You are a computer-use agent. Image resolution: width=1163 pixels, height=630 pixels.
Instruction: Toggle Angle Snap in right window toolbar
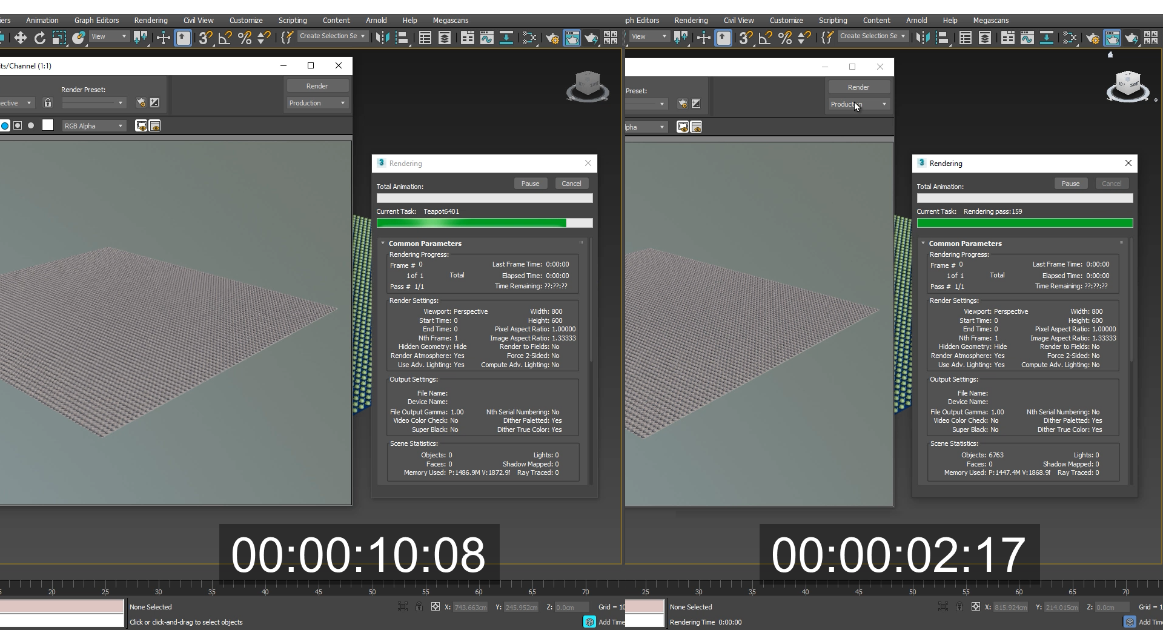(x=765, y=38)
